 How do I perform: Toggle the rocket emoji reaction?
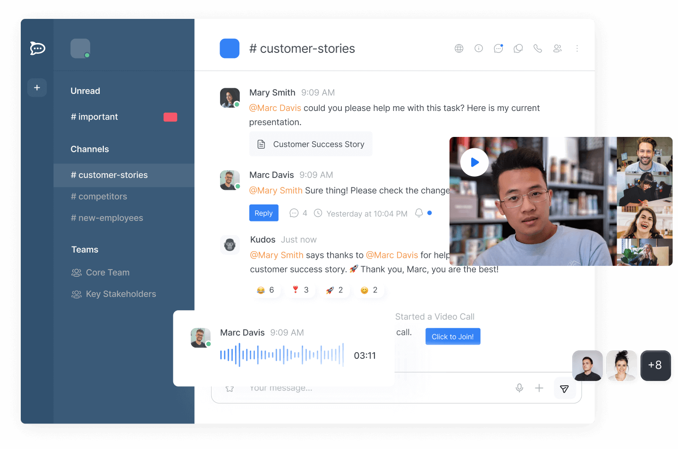coord(335,290)
